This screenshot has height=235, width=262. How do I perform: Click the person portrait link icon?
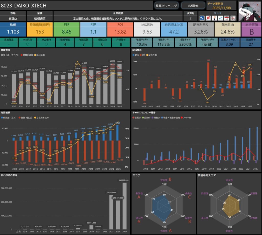(214, 18)
